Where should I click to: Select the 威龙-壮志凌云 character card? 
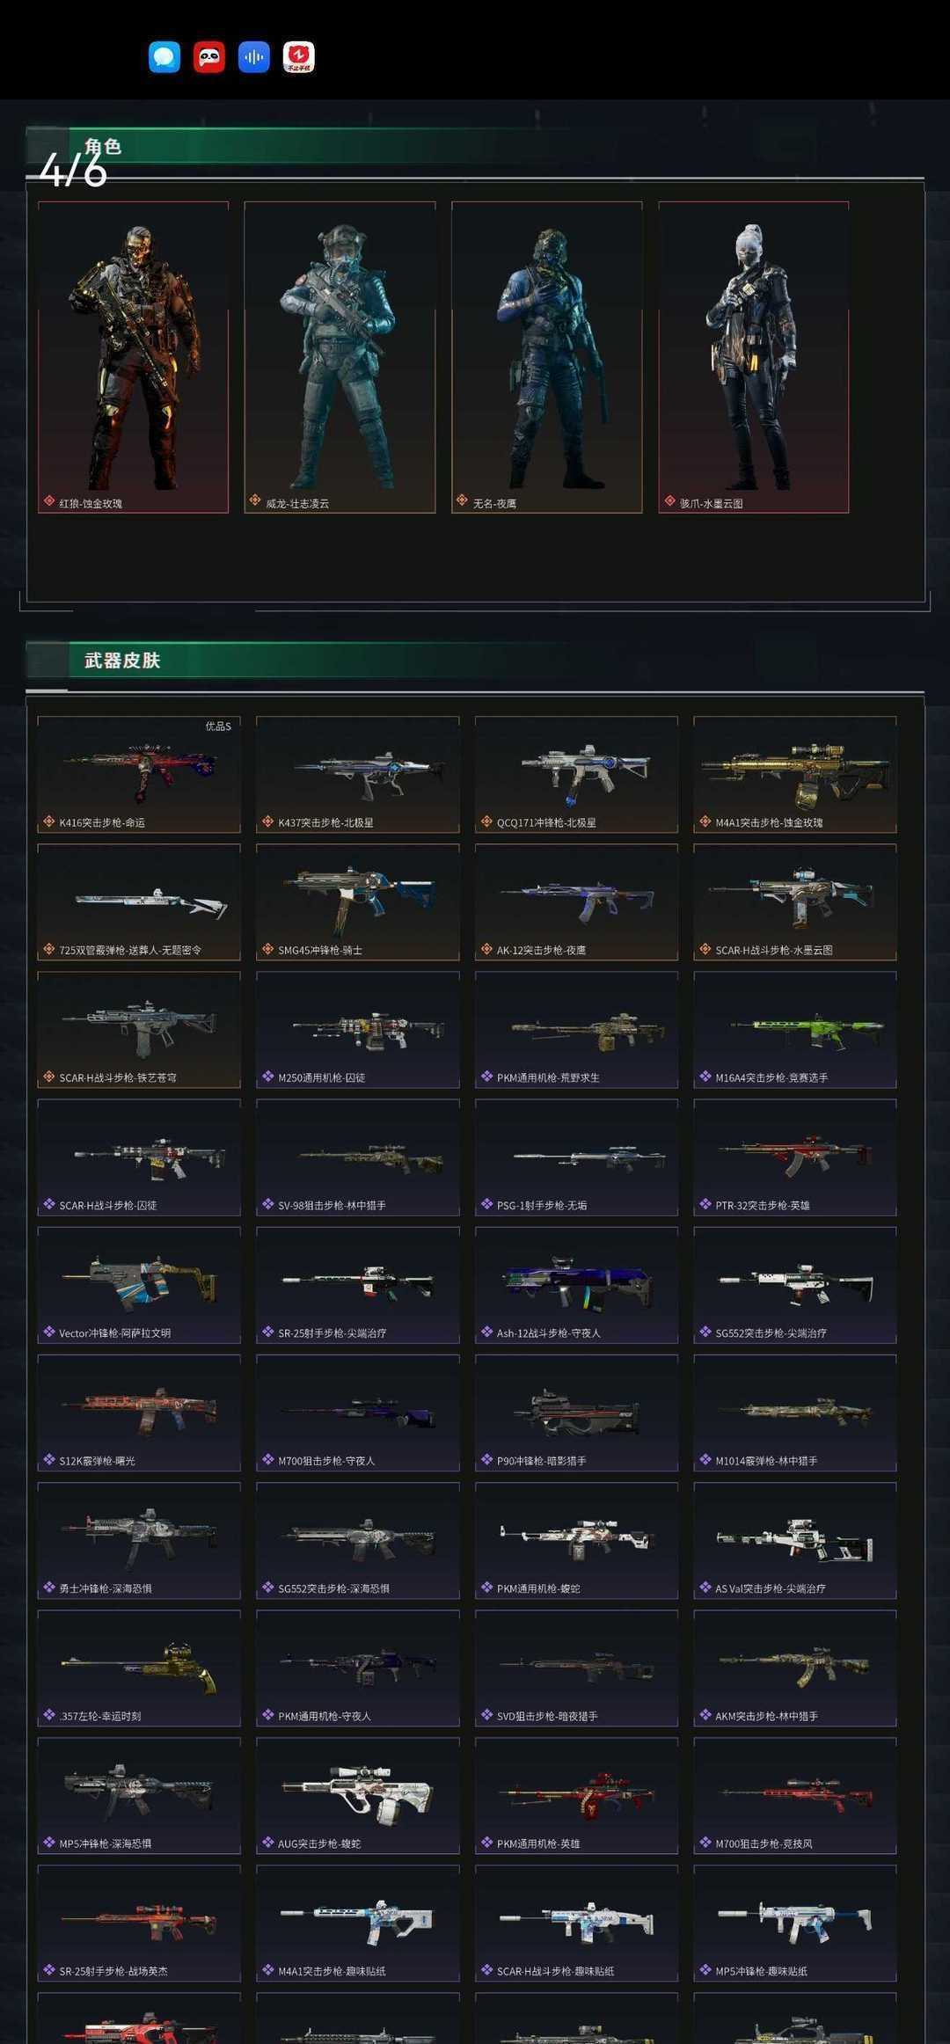coord(340,357)
